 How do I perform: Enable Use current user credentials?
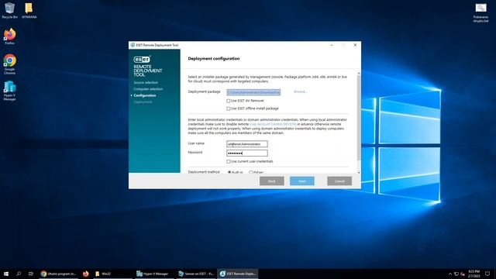pyautogui.click(x=228, y=161)
